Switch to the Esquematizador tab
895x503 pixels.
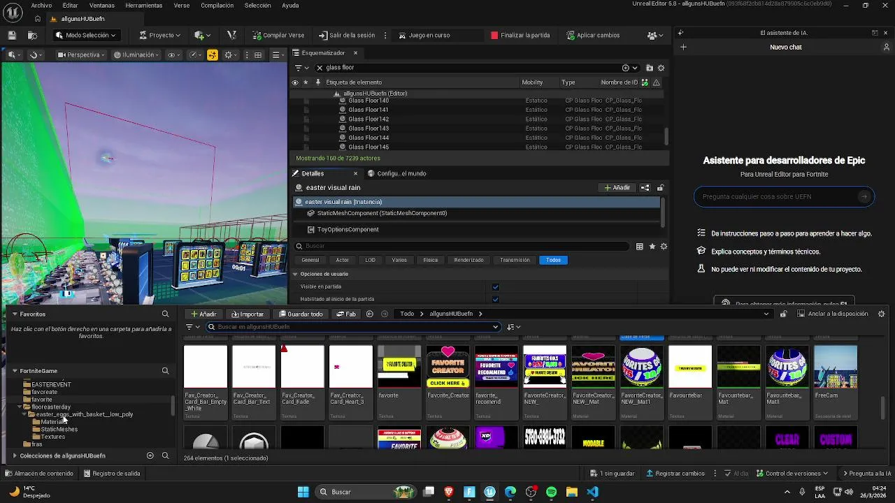[x=323, y=53]
